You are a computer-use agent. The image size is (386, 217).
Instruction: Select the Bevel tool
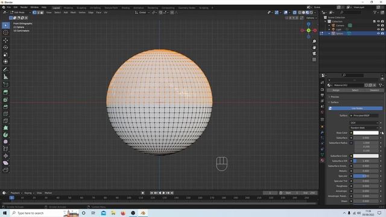pos(5,107)
